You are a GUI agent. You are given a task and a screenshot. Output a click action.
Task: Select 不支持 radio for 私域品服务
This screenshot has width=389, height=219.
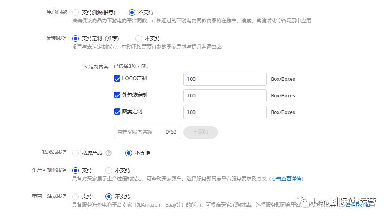[129, 153]
